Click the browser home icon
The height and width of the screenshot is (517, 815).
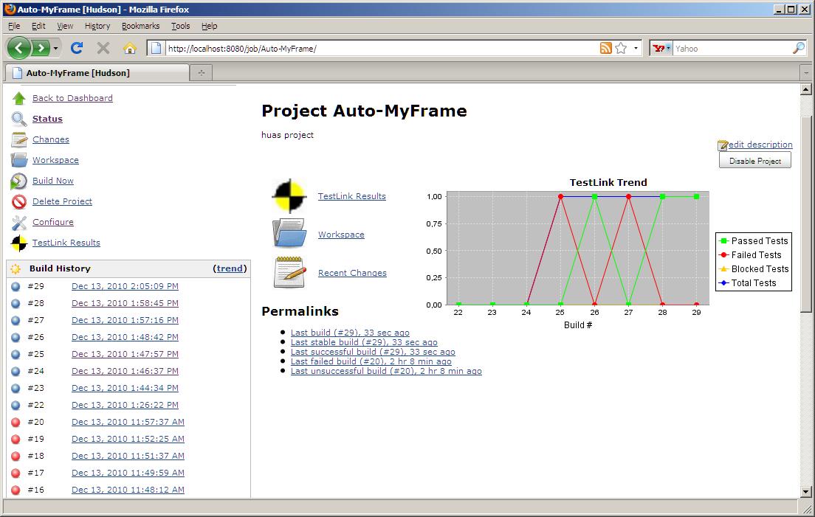pyautogui.click(x=129, y=48)
